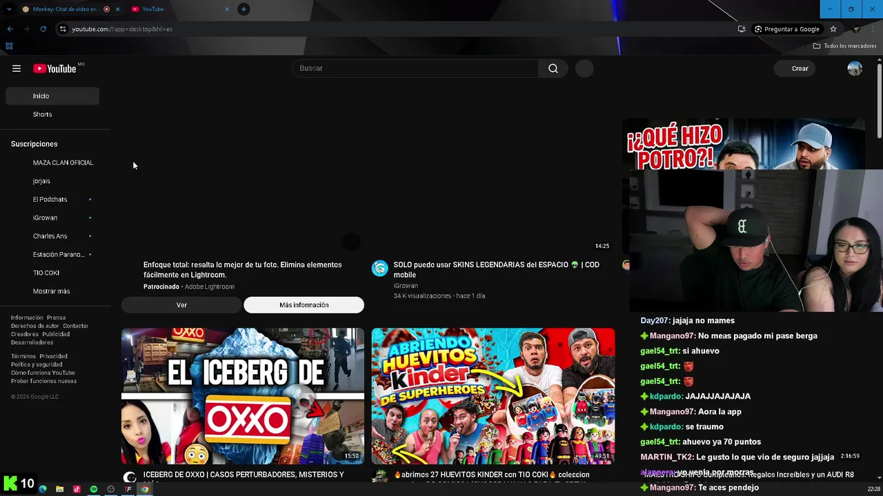Image resolution: width=883 pixels, height=496 pixels.
Task: Click the page vertical scrollbar
Action: tap(880, 100)
